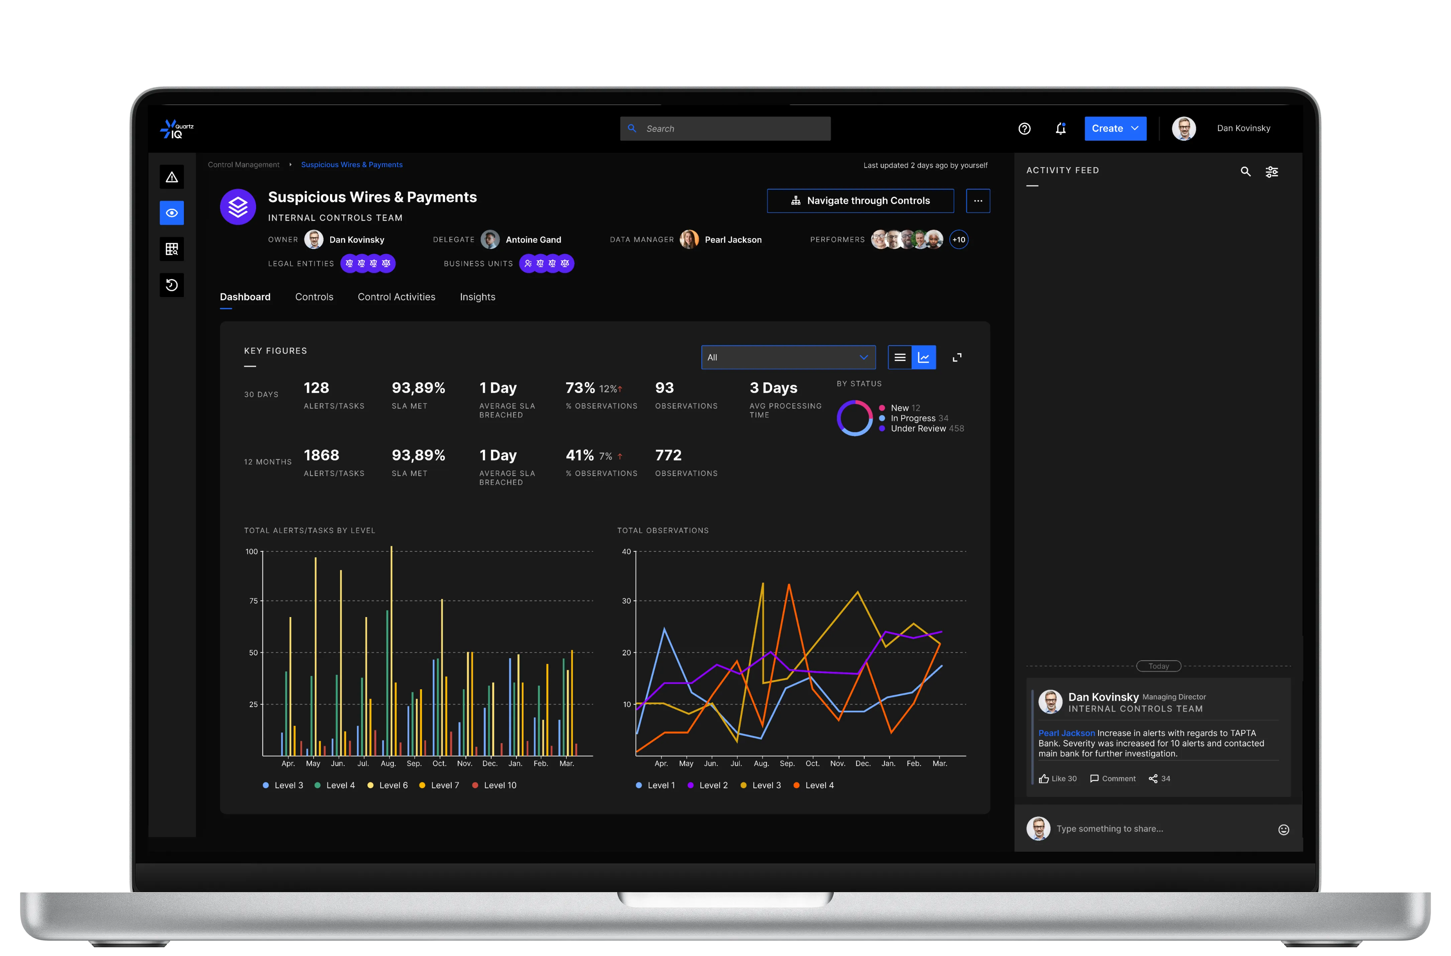Switch Key Figures to list view

click(900, 358)
